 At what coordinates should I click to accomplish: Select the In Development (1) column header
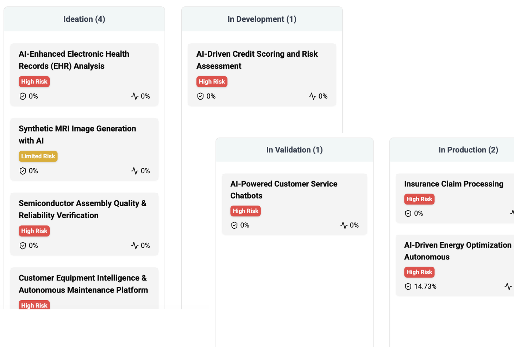click(x=262, y=19)
